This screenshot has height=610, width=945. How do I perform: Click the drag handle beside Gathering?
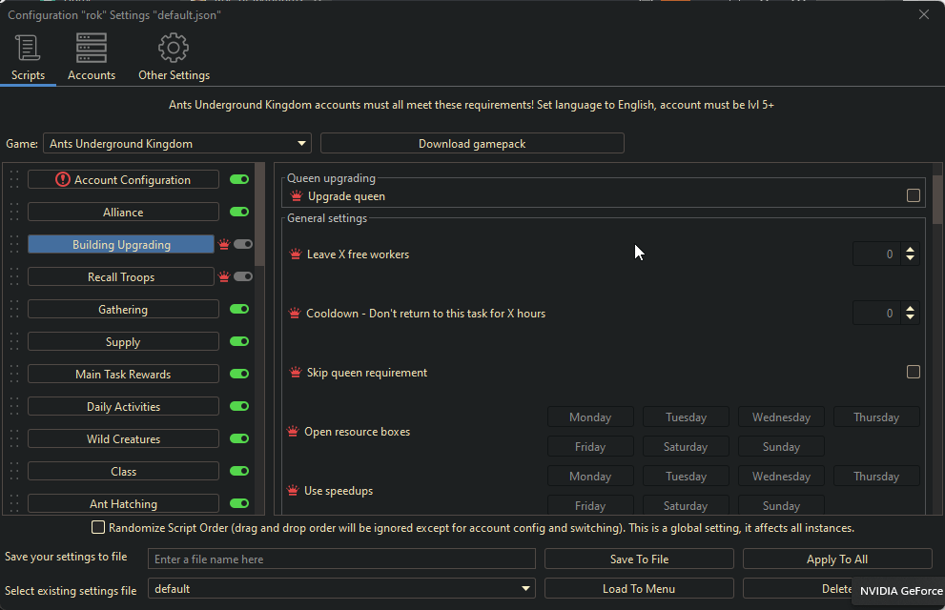[x=14, y=310]
